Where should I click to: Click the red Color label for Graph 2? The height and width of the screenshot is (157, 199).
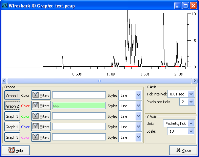25,106
